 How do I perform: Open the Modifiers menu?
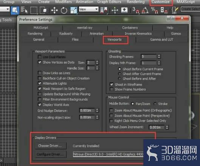point(64,2)
